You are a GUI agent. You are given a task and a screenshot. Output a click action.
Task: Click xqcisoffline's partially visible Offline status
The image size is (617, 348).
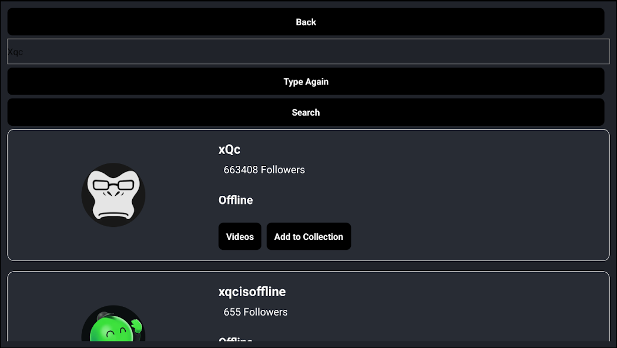point(236,339)
